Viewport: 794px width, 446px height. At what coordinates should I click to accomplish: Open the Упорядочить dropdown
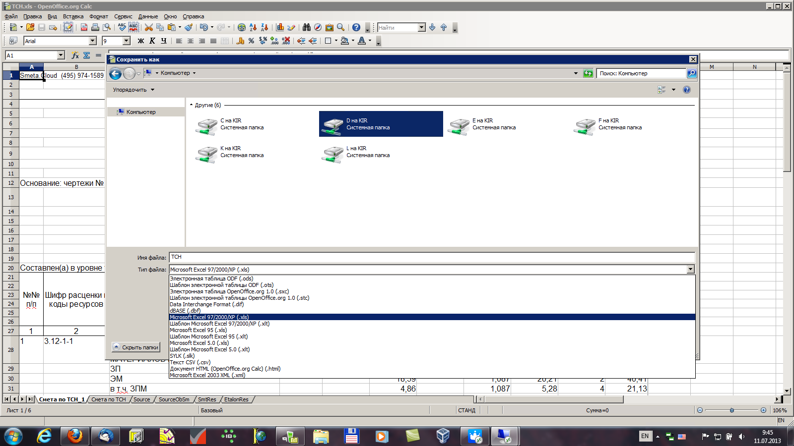pos(133,90)
